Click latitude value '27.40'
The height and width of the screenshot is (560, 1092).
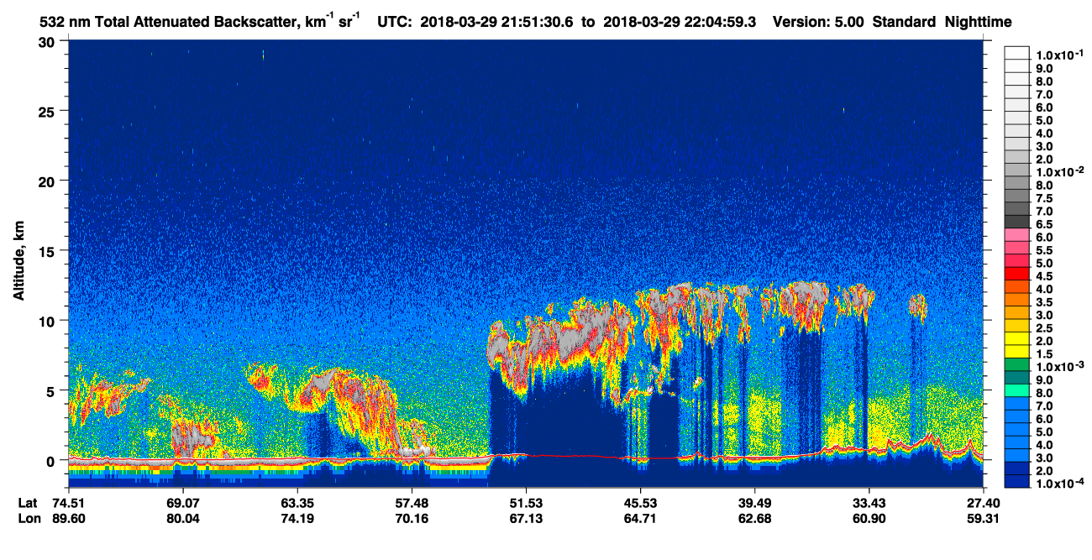coord(983,503)
